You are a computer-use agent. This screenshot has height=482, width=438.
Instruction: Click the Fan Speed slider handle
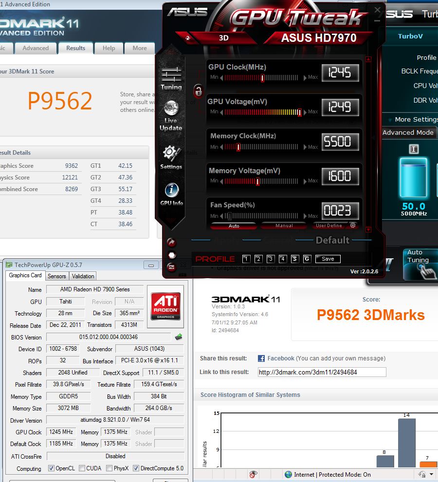[229, 216]
